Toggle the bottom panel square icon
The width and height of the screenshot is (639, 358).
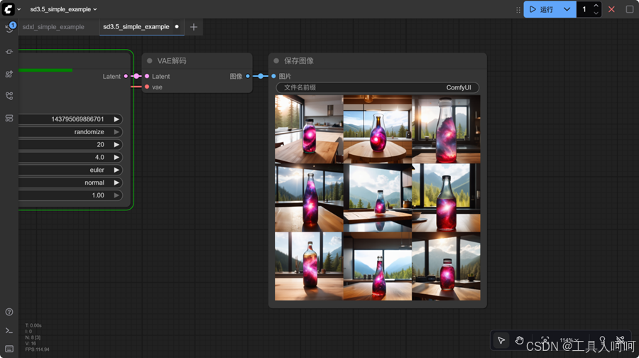coord(630,9)
